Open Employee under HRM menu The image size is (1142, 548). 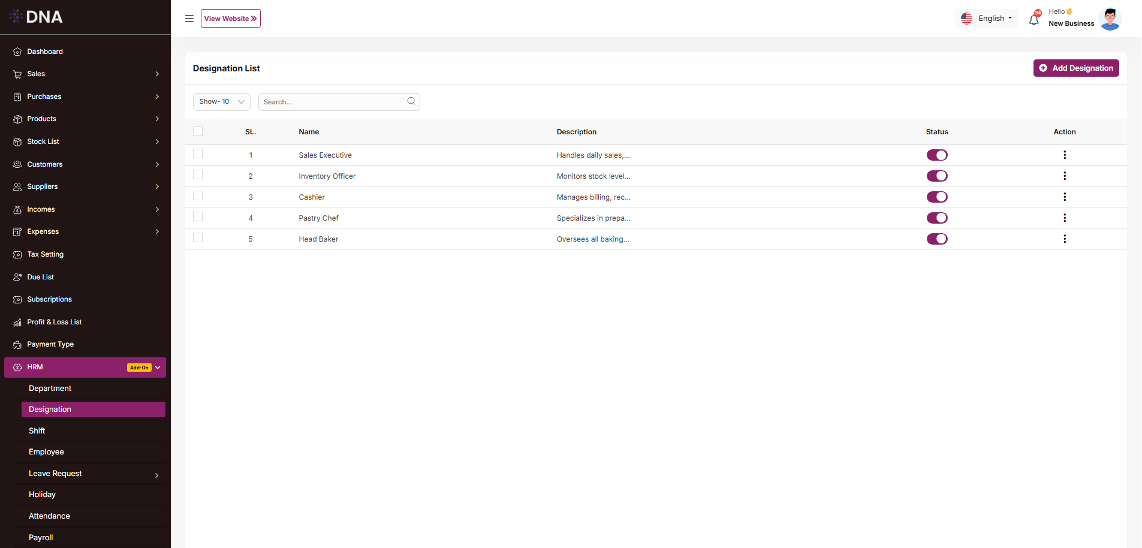pos(47,452)
